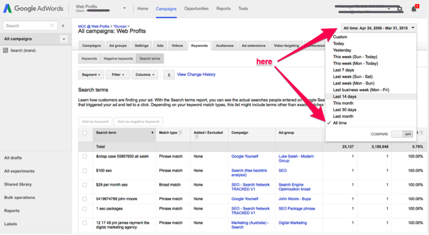The image size is (429, 235).
Task: Click Add as keyword button
Action: (x=95, y=122)
